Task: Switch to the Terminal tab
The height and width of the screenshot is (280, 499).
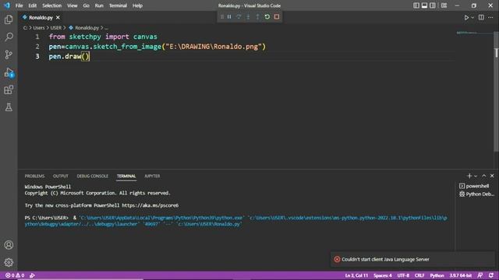Action: [126, 176]
